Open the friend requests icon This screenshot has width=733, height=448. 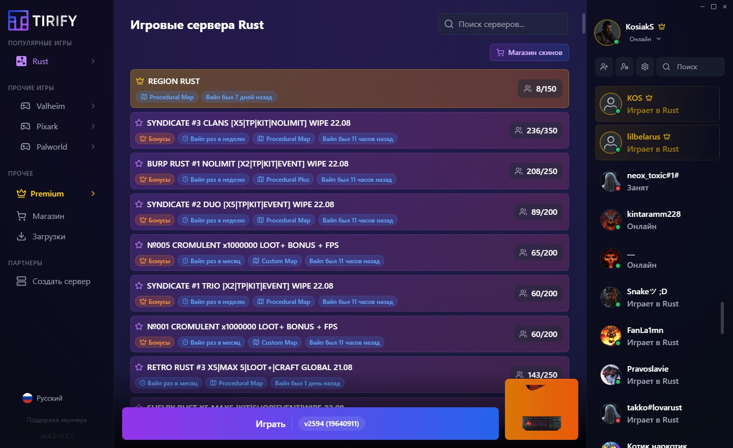[625, 67]
